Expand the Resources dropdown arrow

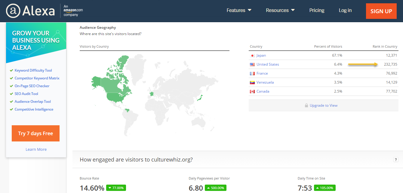293,10
